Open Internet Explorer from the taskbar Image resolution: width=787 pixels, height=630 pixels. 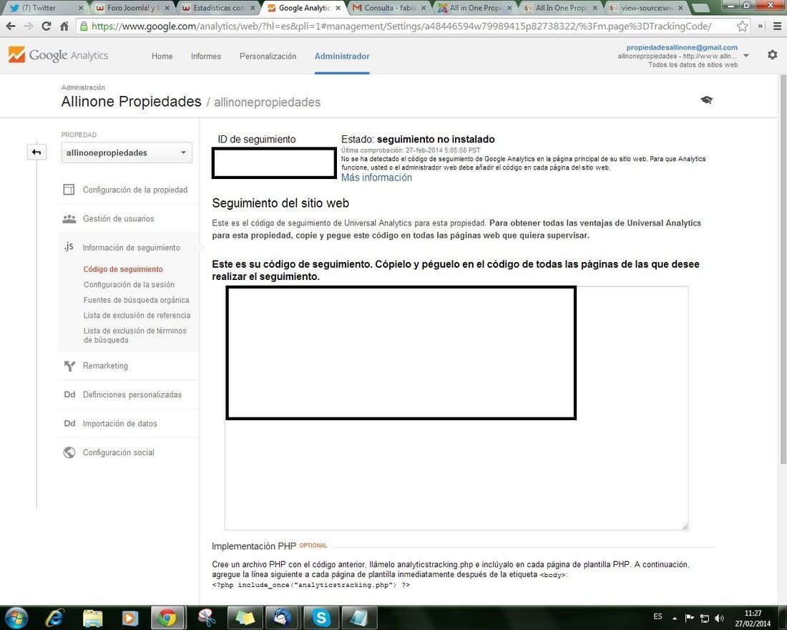click(x=54, y=617)
